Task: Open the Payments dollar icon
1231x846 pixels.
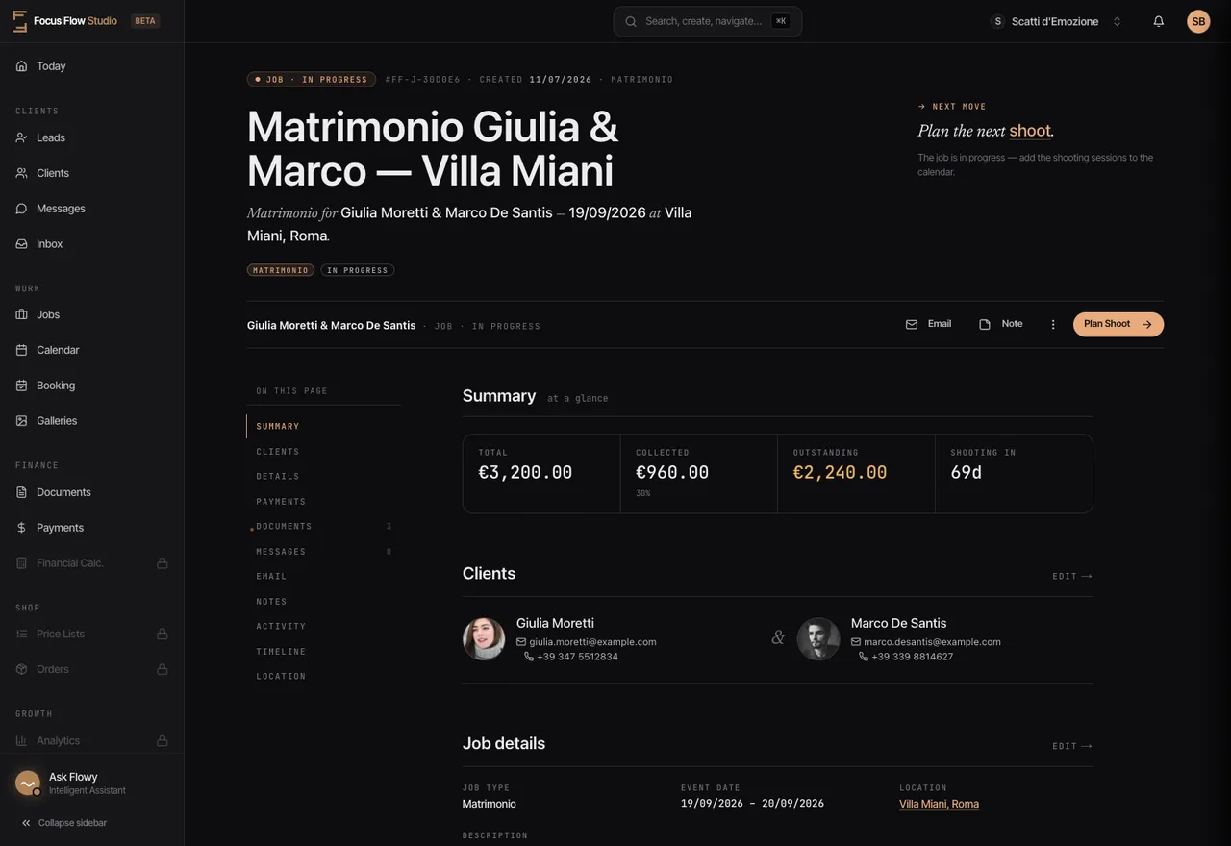Action: tap(21, 528)
